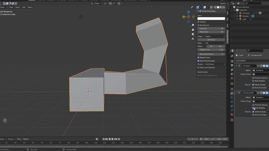Toggle orthographic grid view icon

(x=193, y=39)
